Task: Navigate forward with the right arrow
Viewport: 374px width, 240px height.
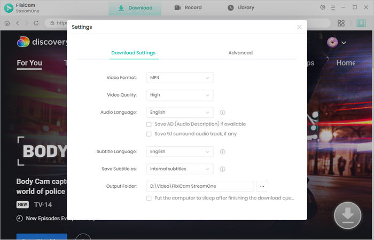Action: click(x=27, y=23)
